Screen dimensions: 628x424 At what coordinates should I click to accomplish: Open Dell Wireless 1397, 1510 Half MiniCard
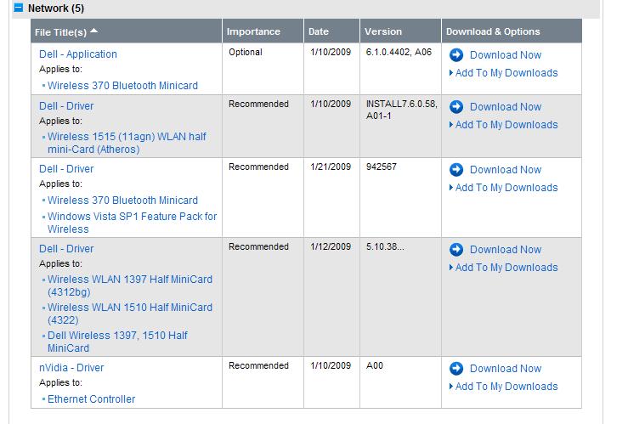[x=117, y=342]
